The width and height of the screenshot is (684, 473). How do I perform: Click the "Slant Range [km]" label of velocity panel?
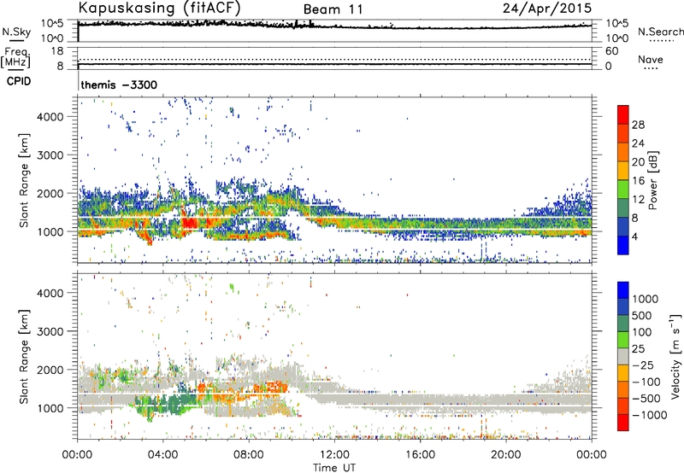pyautogui.click(x=25, y=357)
